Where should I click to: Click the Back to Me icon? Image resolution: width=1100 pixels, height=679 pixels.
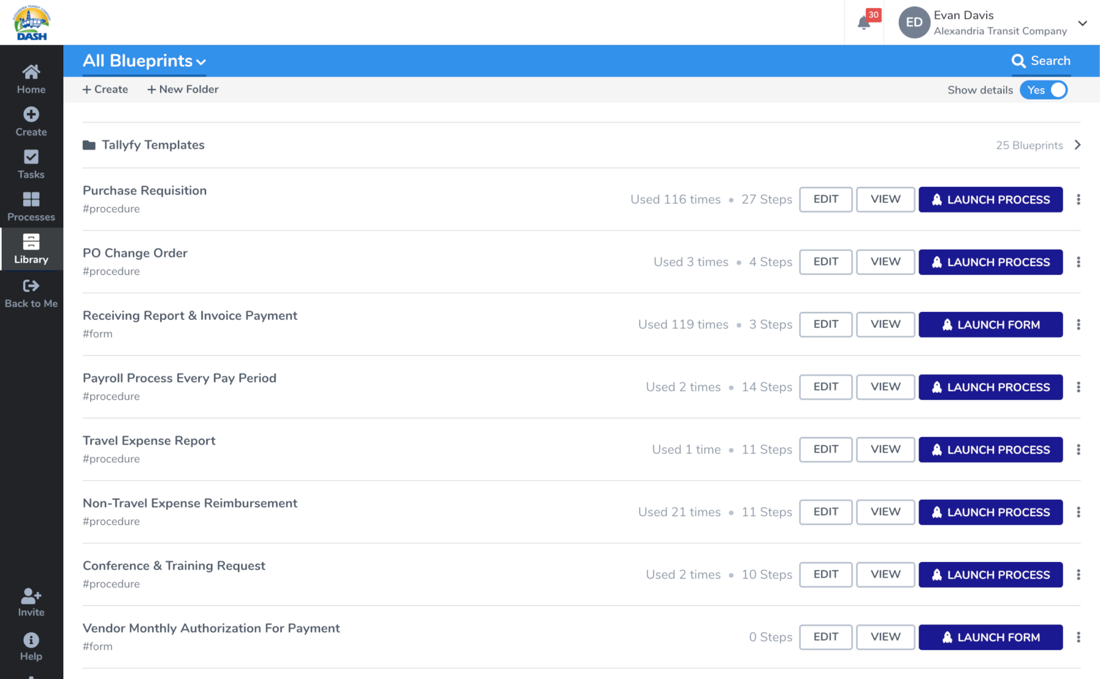click(31, 285)
